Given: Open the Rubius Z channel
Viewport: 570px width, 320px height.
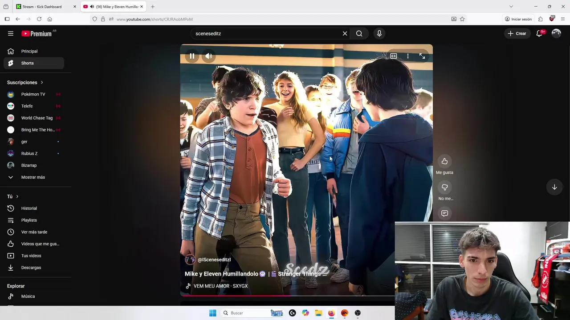Looking at the screenshot, I should click(34, 153).
